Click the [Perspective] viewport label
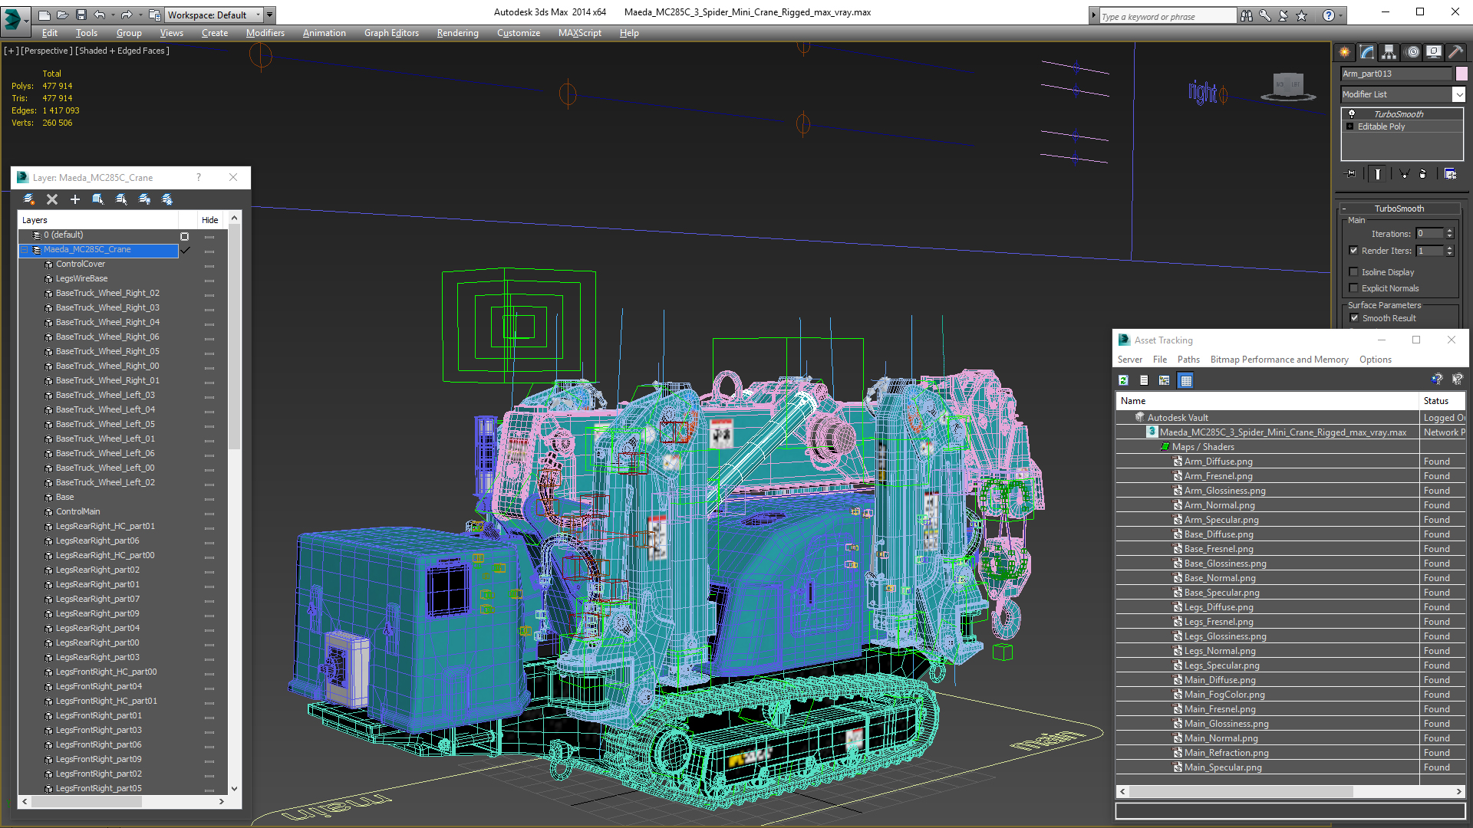The width and height of the screenshot is (1473, 828). pos(47,51)
